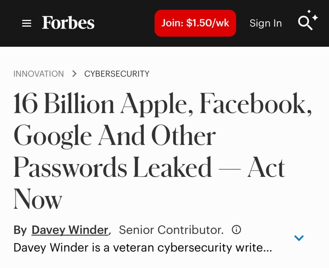Click the Senior Contributor label

coord(171,230)
